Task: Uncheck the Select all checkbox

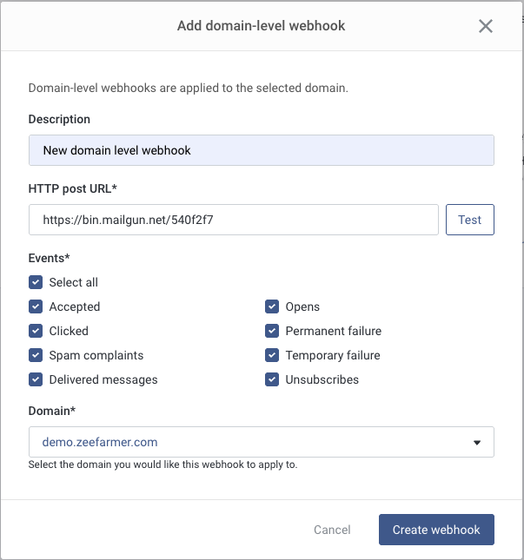Action: (36, 282)
